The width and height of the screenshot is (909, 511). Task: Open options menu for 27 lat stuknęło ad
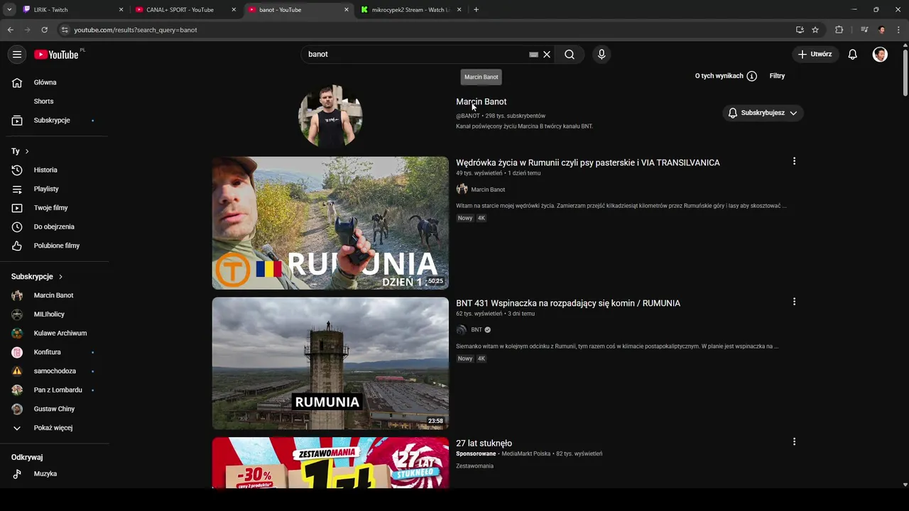tap(794, 441)
